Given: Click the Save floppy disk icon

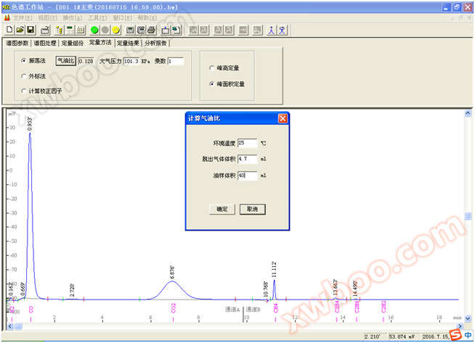Looking at the screenshot, I should pyautogui.click(x=31, y=30).
